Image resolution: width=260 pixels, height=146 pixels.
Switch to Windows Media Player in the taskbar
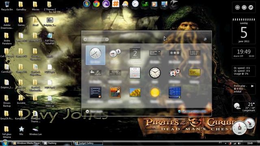pos(26,143)
